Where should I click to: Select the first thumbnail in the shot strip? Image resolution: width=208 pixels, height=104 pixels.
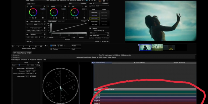pos(145,47)
